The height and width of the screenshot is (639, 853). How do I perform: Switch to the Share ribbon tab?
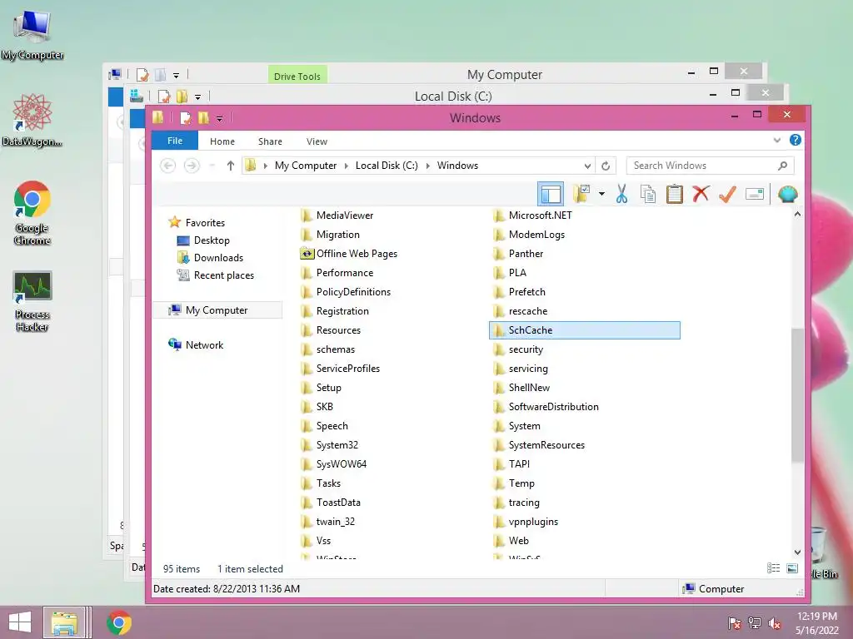270,141
